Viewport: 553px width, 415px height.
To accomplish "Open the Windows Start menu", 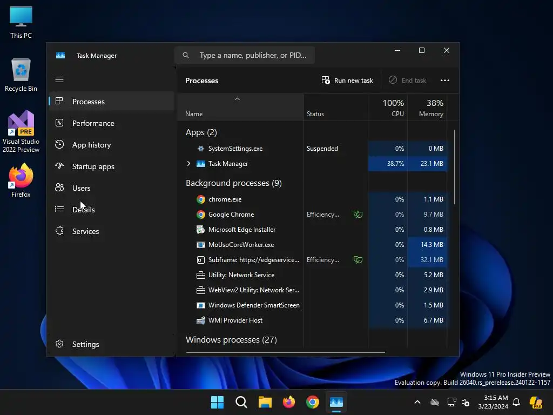I will click(x=217, y=402).
